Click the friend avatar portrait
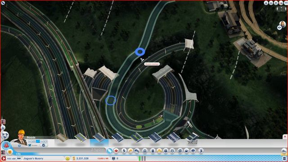288x162 pixels. [283, 24]
